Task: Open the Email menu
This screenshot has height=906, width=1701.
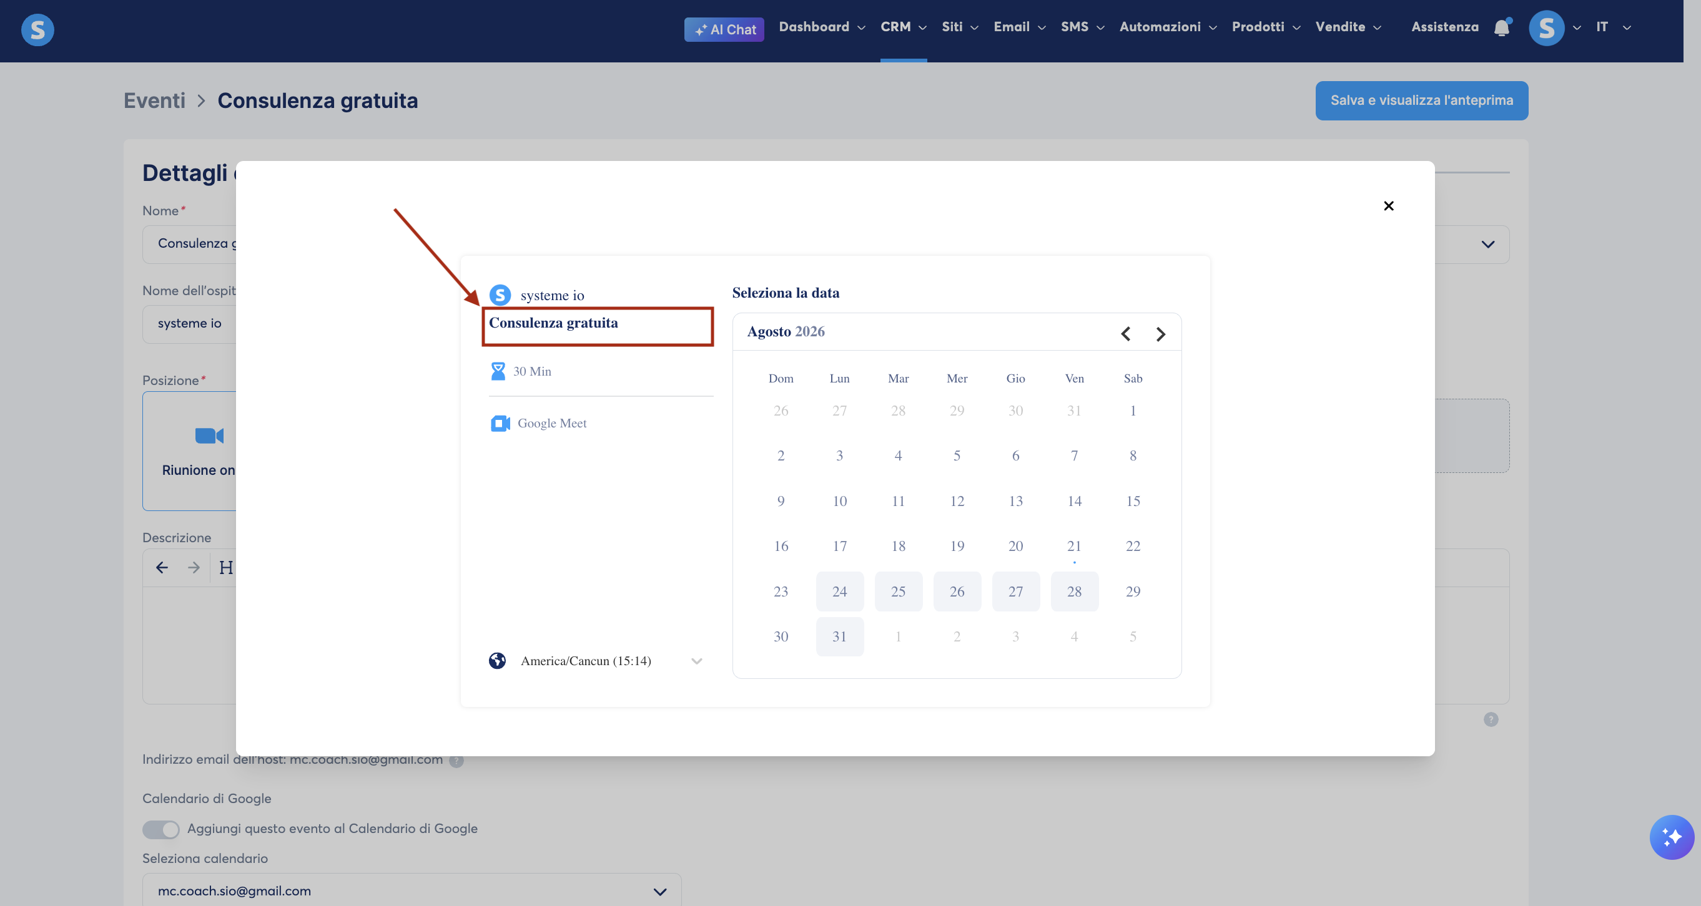Action: pyautogui.click(x=1019, y=27)
